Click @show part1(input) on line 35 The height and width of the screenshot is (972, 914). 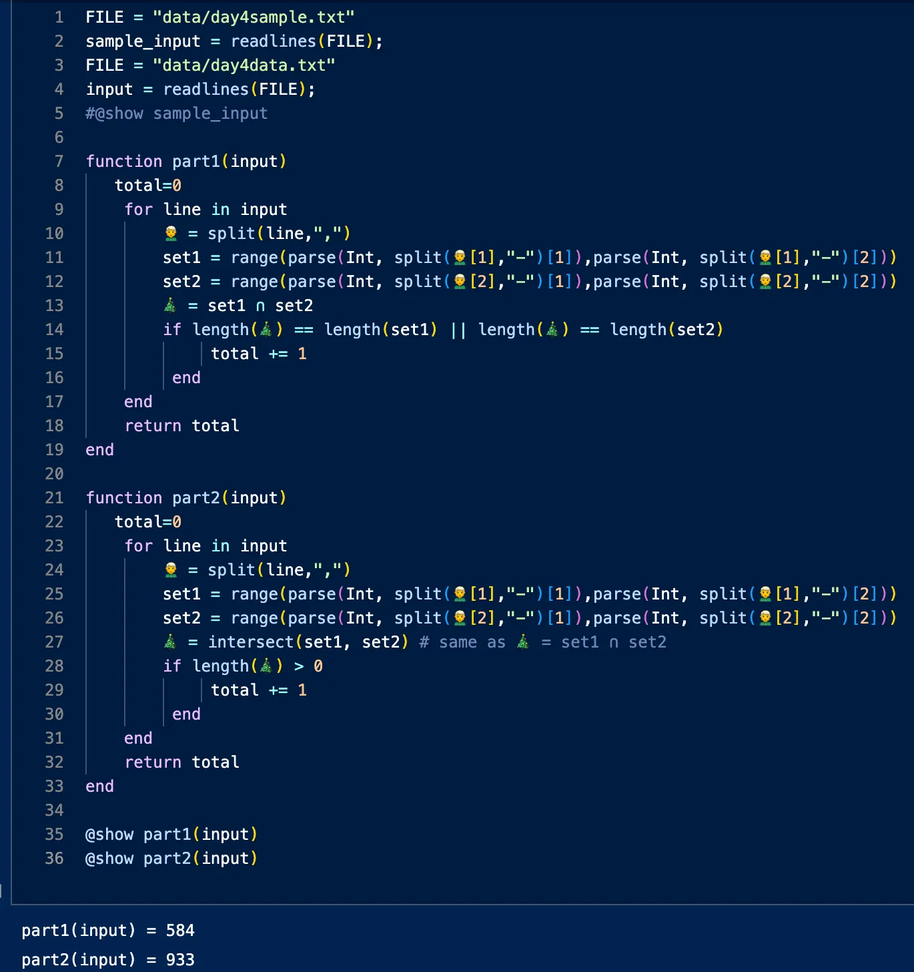[x=171, y=834]
